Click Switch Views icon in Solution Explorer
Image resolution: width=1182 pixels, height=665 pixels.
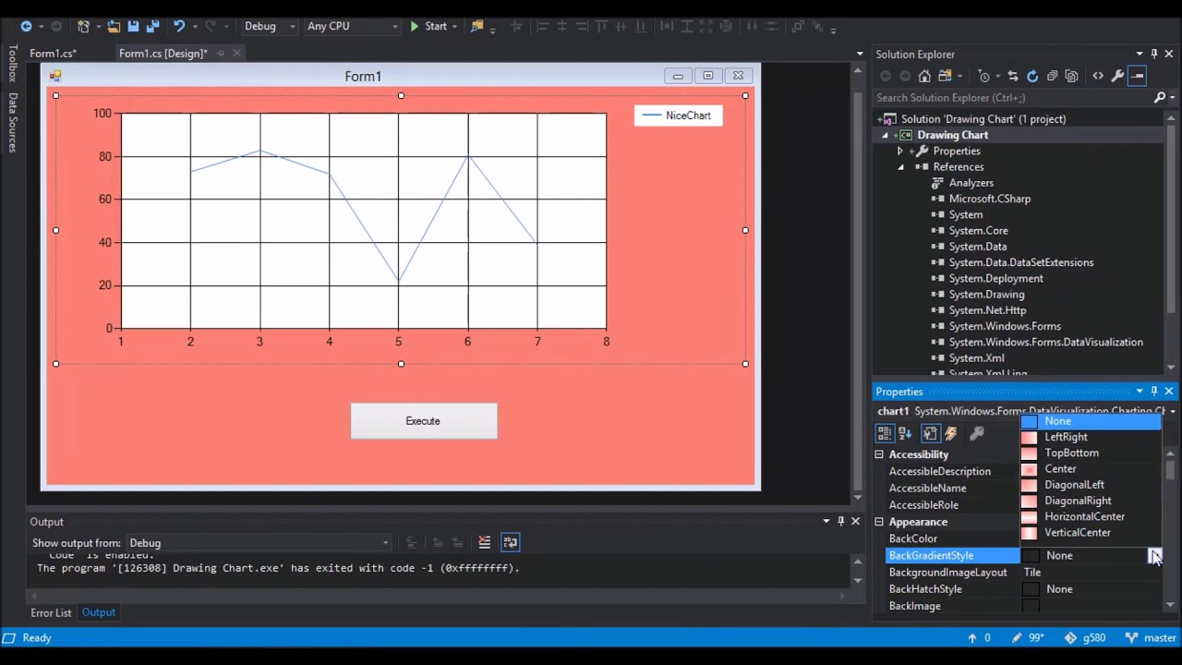[x=946, y=76]
